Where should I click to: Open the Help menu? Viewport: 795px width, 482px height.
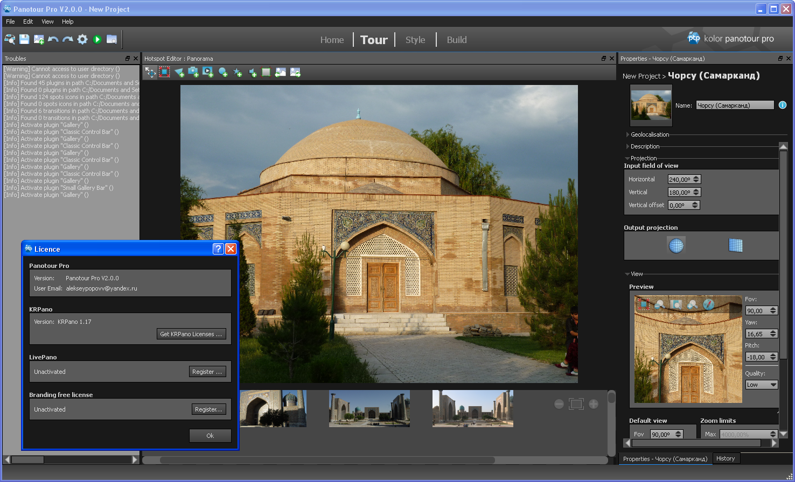[67, 22]
